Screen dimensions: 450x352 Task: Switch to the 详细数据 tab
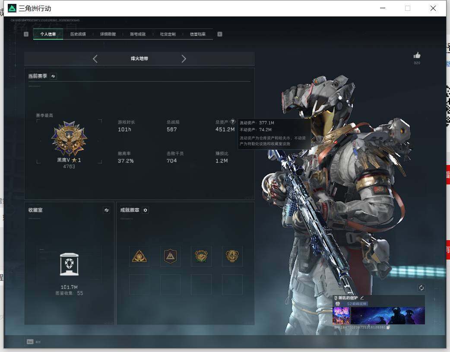click(108, 34)
